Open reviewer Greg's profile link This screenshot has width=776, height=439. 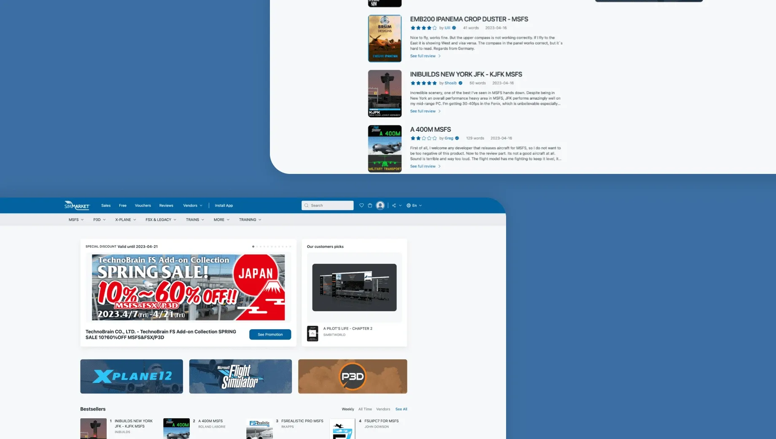449,138
